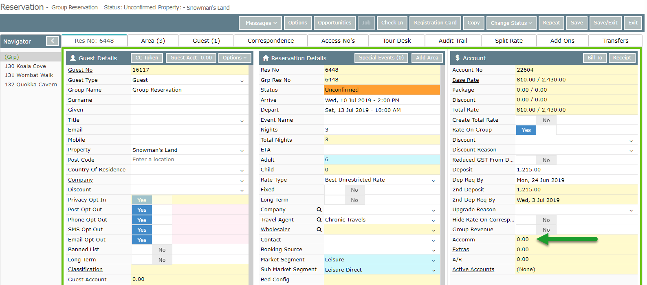Image resolution: width=647 pixels, height=285 pixels.
Task: Open the Messages dropdown
Action: tap(261, 23)
